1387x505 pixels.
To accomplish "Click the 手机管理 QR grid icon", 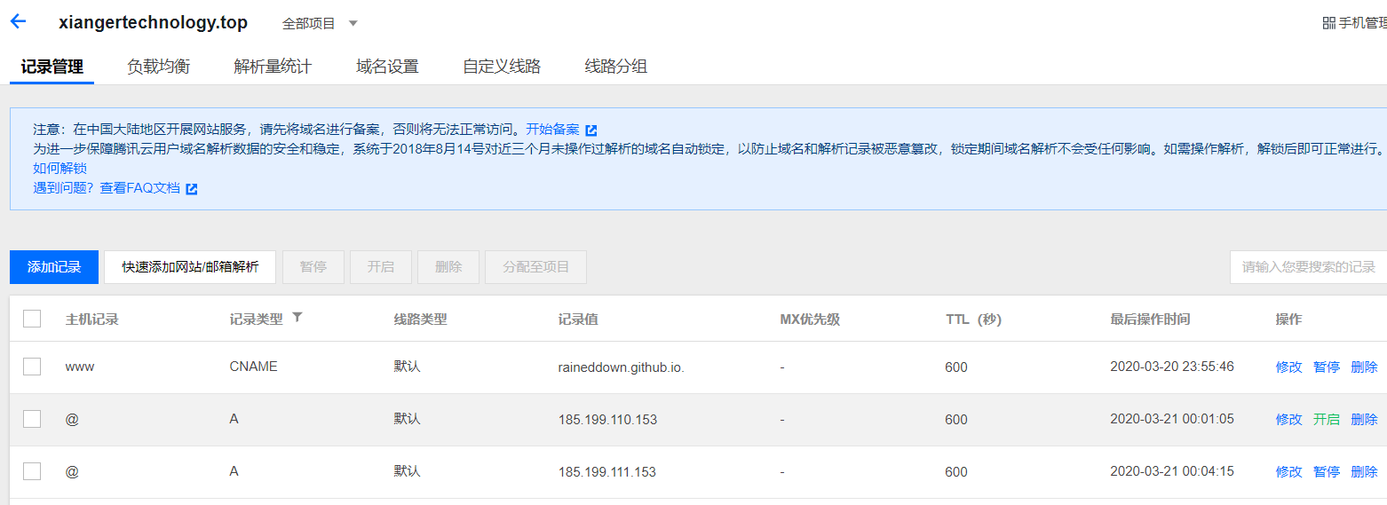I will (x=1328, y=23).
